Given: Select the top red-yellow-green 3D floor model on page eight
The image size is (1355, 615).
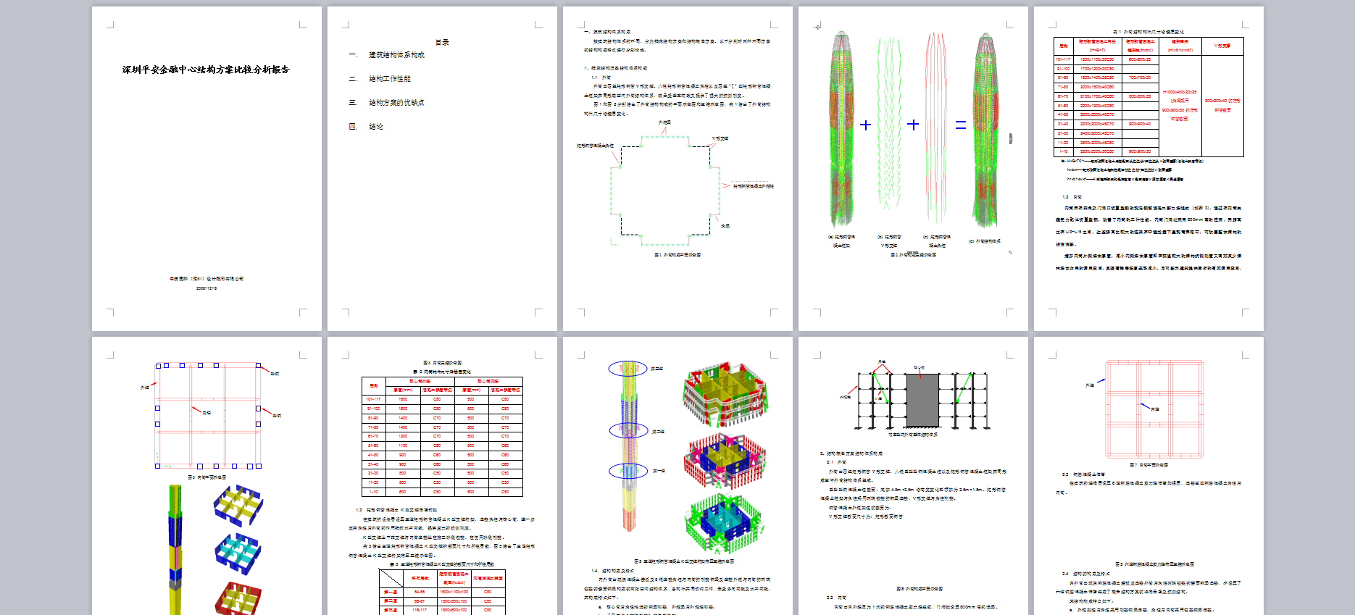Looking at the screenshot, I should coord(725,395).
